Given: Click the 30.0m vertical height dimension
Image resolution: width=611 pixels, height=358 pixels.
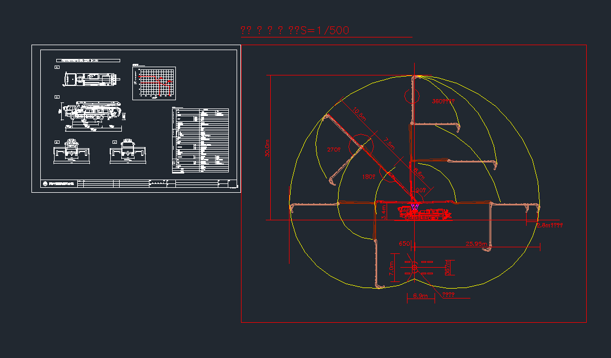Looking at the screenshot, I should tap(268, 148).
